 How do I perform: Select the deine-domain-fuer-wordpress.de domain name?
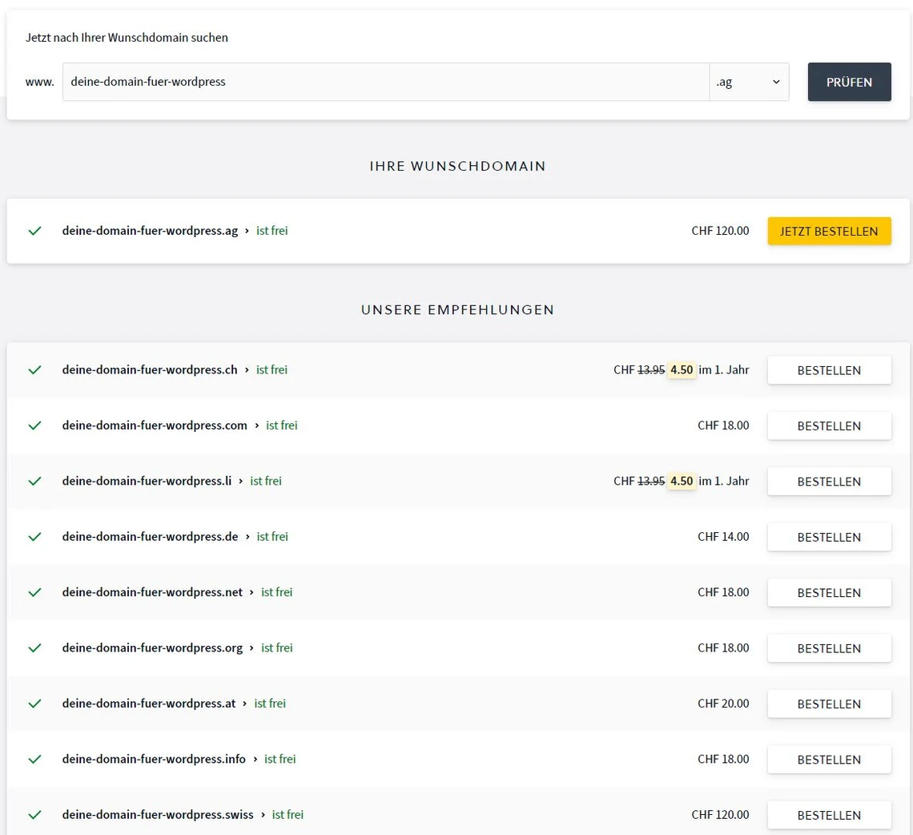tap(150, 537)
